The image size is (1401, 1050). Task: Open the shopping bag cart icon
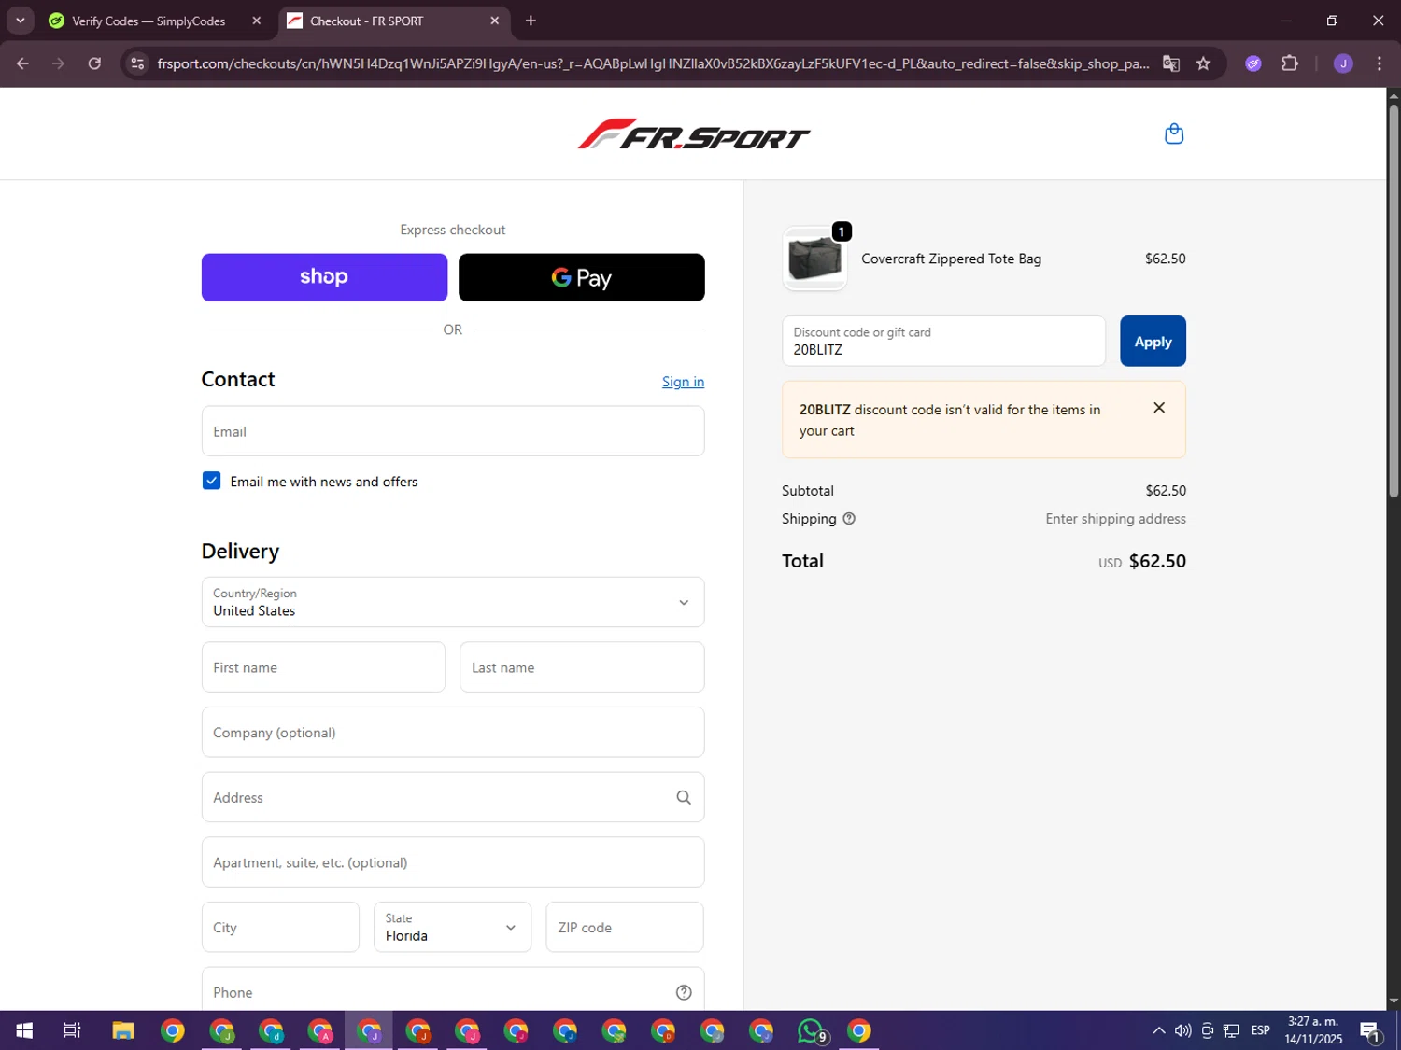coord(1174,133)
